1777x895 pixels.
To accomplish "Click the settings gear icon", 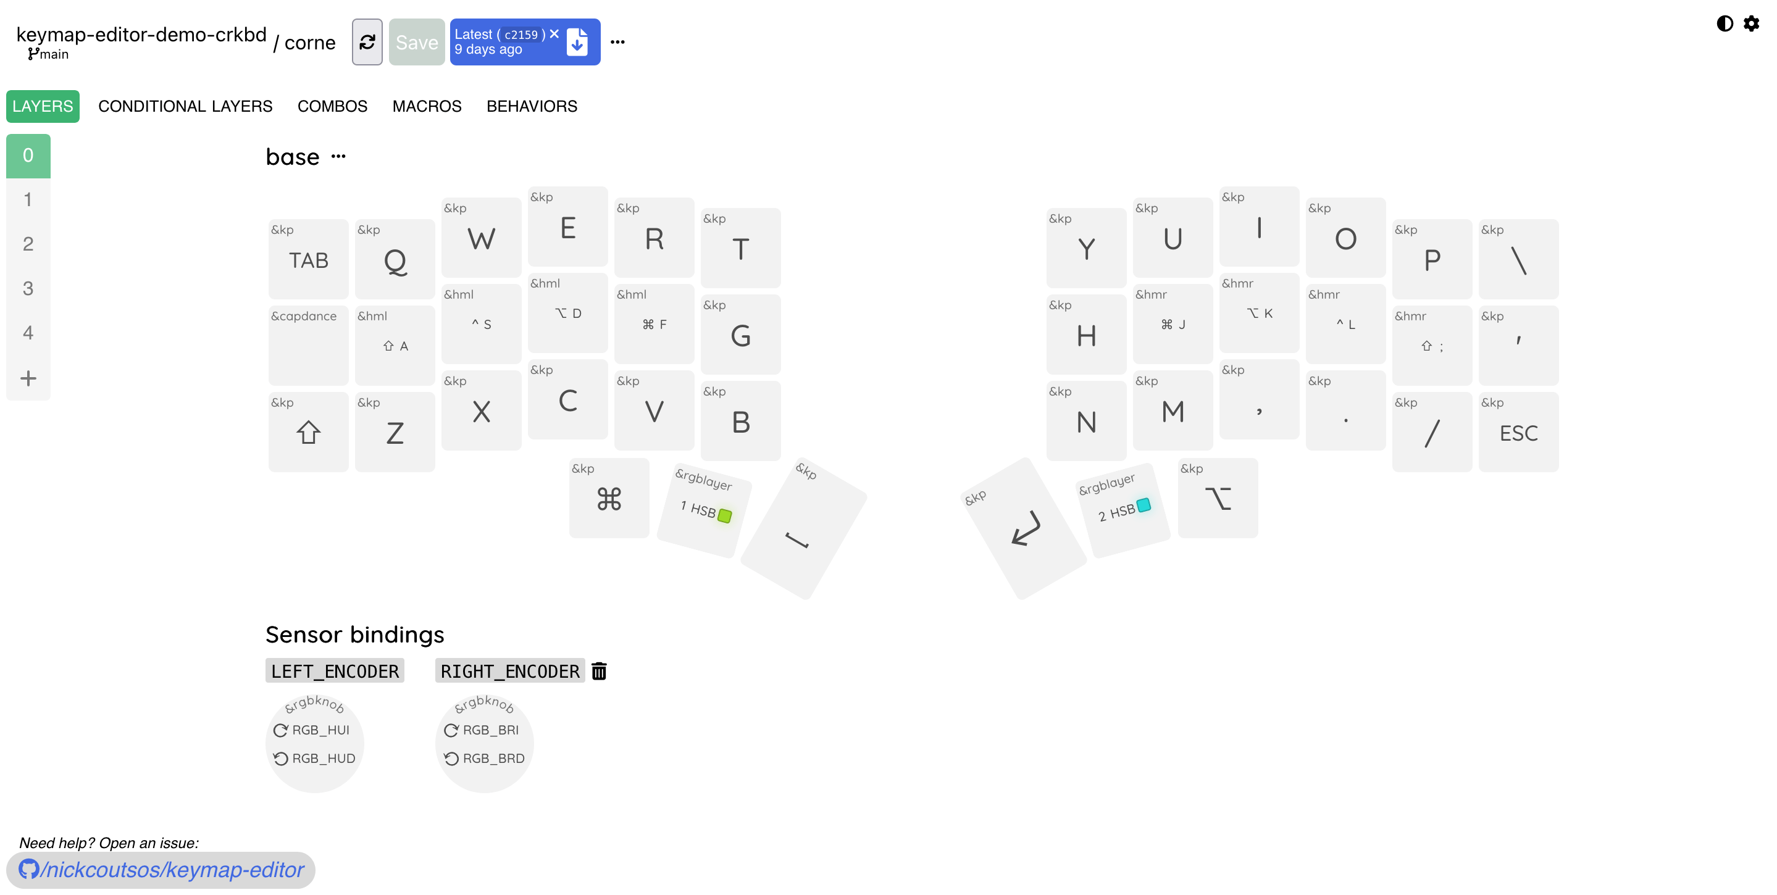I will 1753,23.
